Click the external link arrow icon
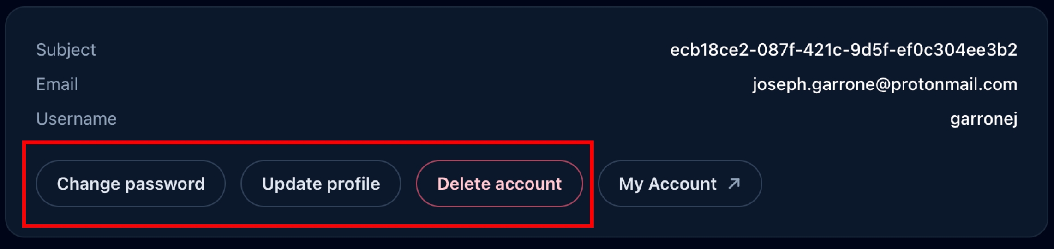 tap(734, 184)
